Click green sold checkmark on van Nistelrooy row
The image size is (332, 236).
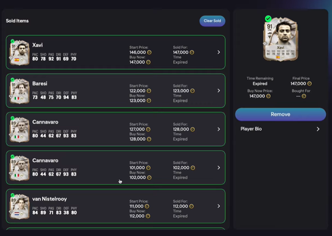(13, 195)
